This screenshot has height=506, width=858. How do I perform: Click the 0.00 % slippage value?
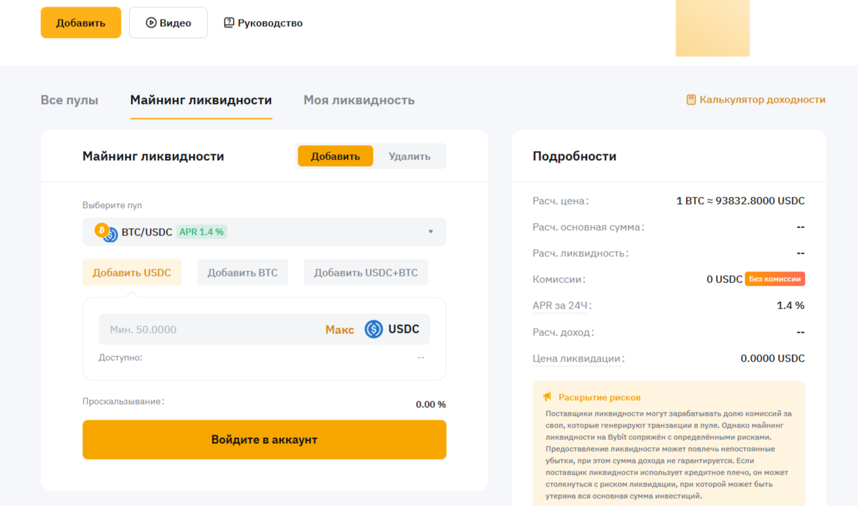(431, 405)
